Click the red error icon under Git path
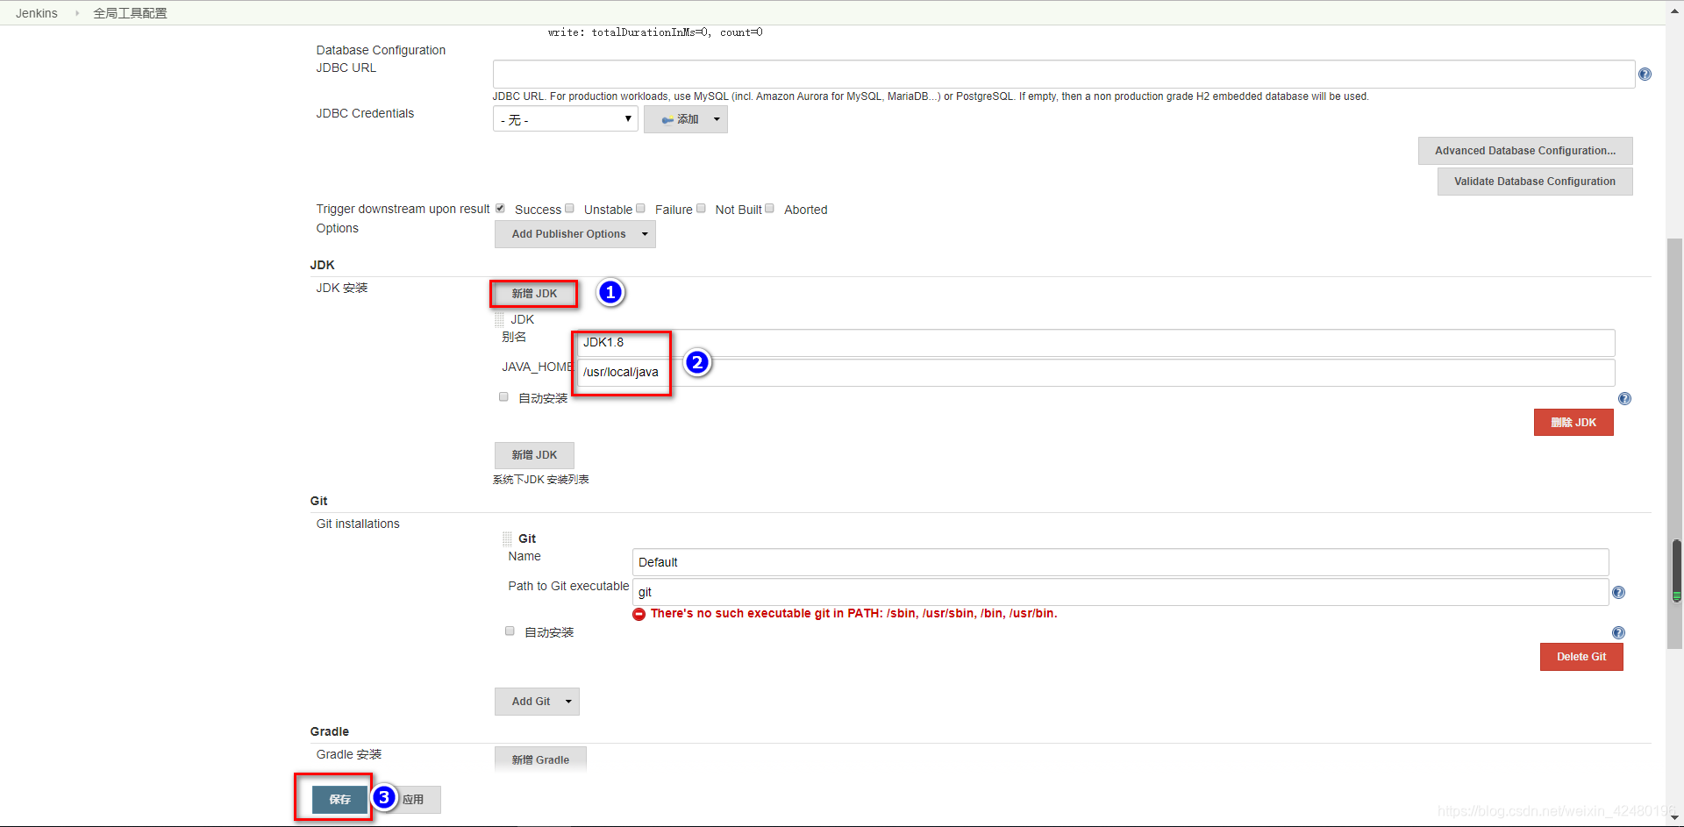This screenshot has width=1684, height=827. (x=639, y=614)
